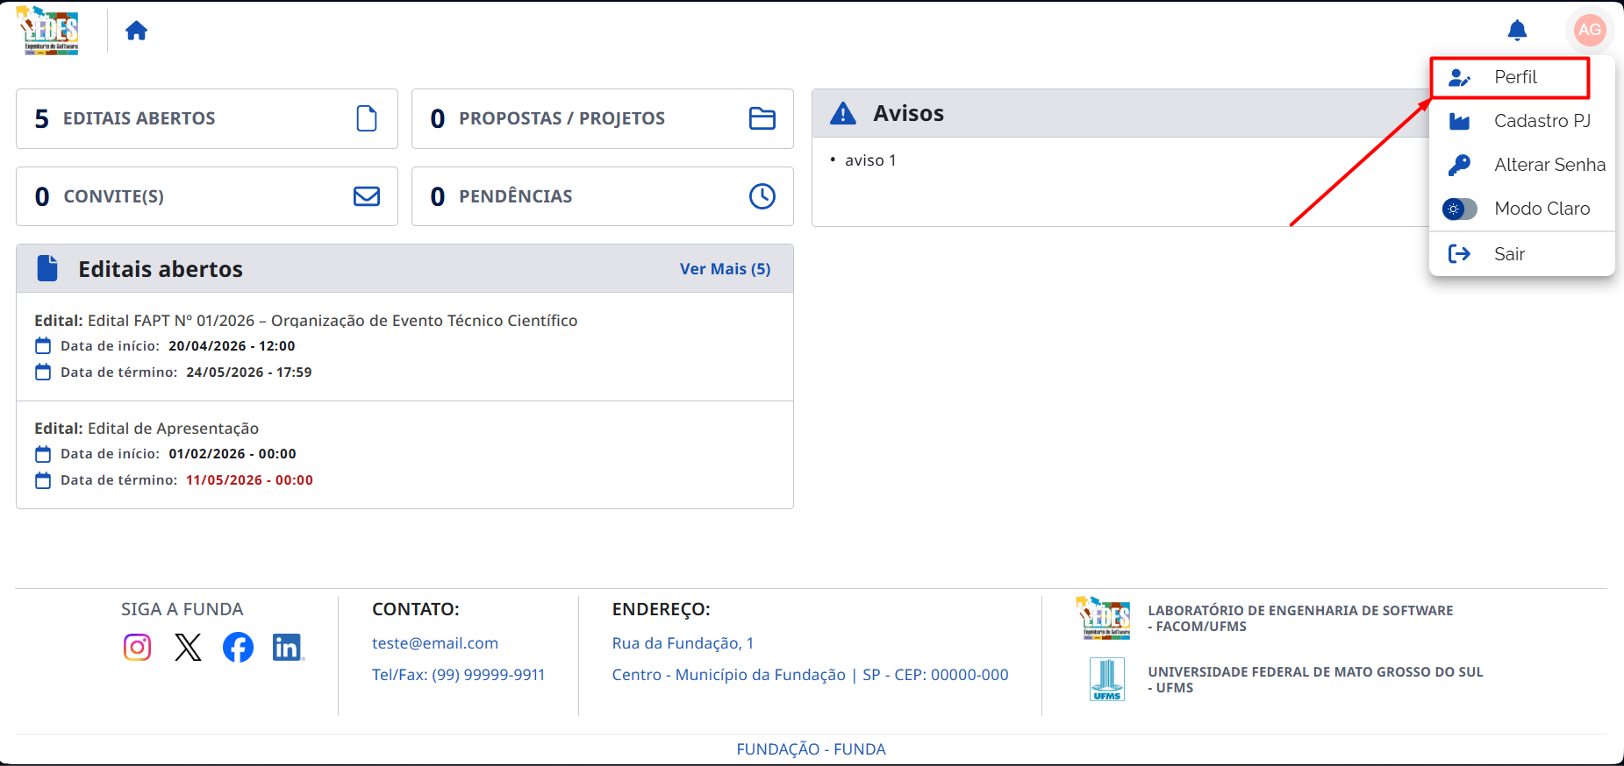The width and height of the screenshot is (1624, 766).
Task: Open the LinkedIn social icon
Action: (x=287, y=648)
